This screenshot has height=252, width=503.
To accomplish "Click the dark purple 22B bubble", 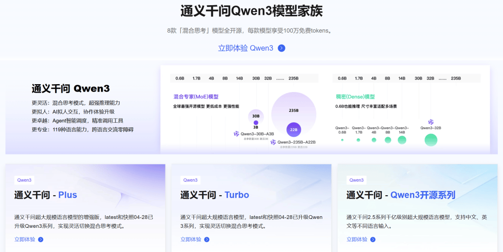I will (x=293, y=130).
